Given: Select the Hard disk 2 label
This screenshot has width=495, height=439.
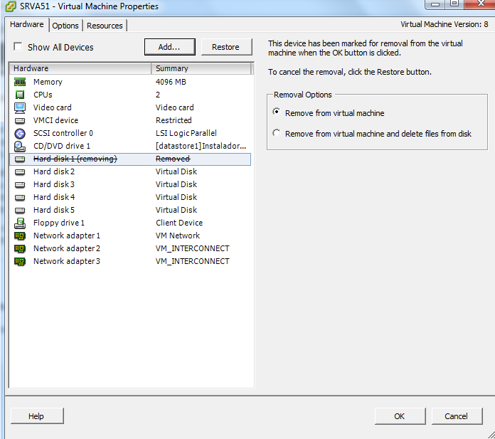Looking at the screenshot, I should click(54, 171).
